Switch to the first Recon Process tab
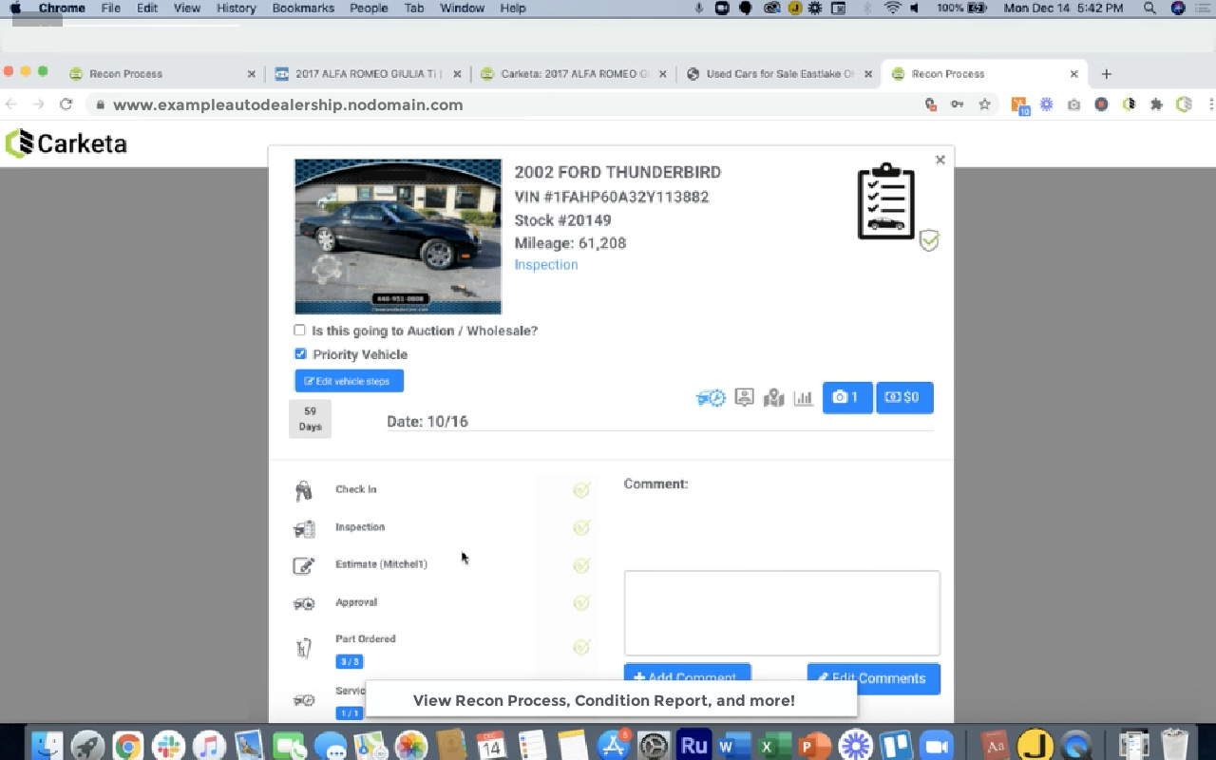1216x760 pixels. pos(161,73)
